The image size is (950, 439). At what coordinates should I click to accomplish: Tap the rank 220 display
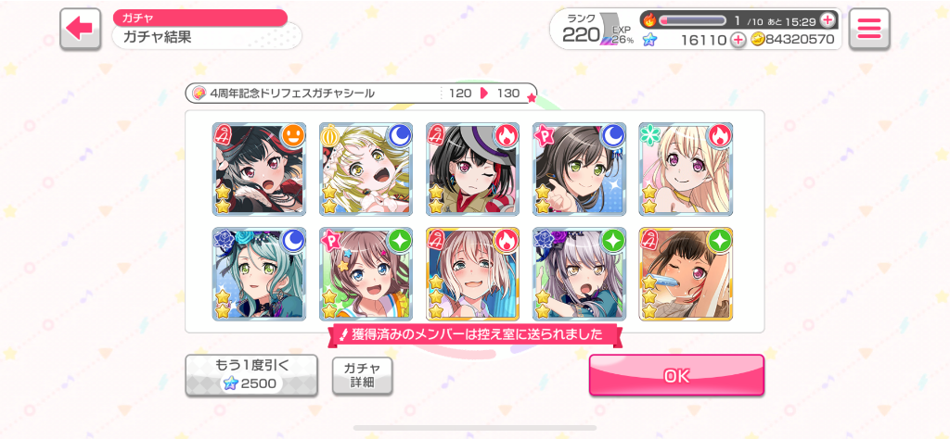581,29
